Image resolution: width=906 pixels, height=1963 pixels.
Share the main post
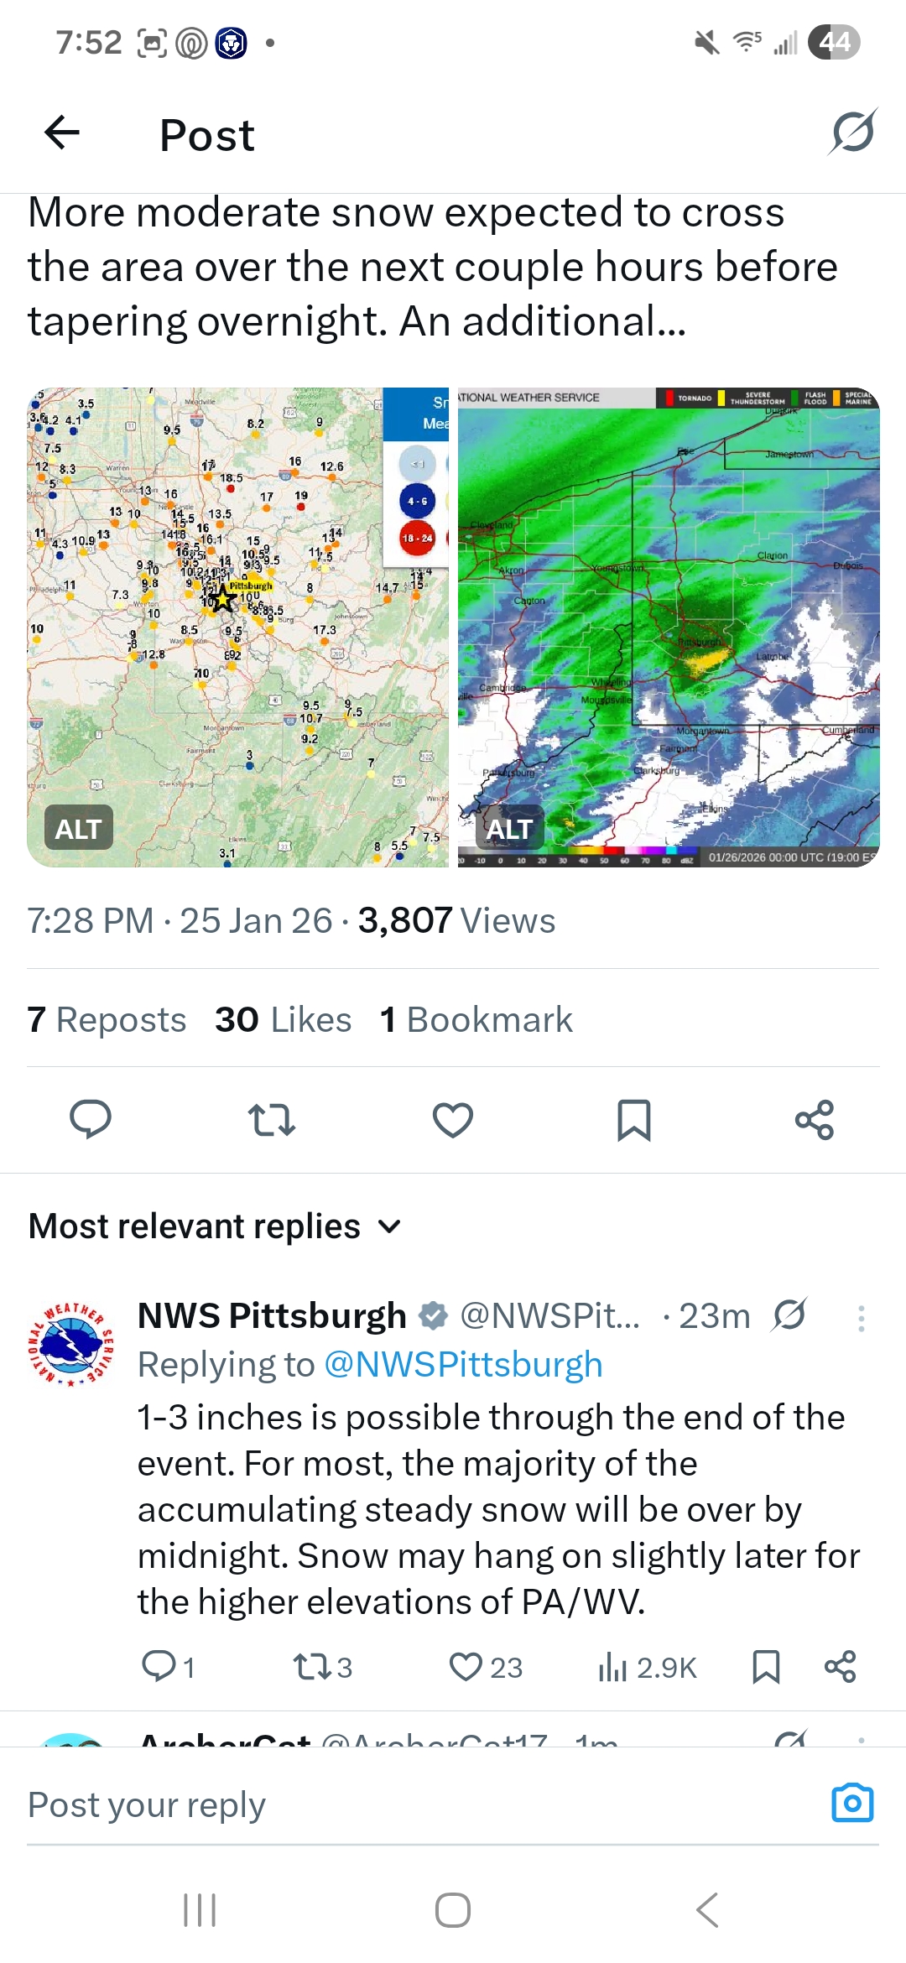(x=815, y=1119)
